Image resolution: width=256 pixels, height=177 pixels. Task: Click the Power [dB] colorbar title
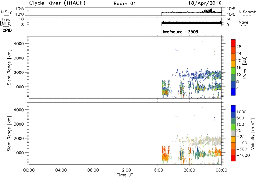click(244, 67)
